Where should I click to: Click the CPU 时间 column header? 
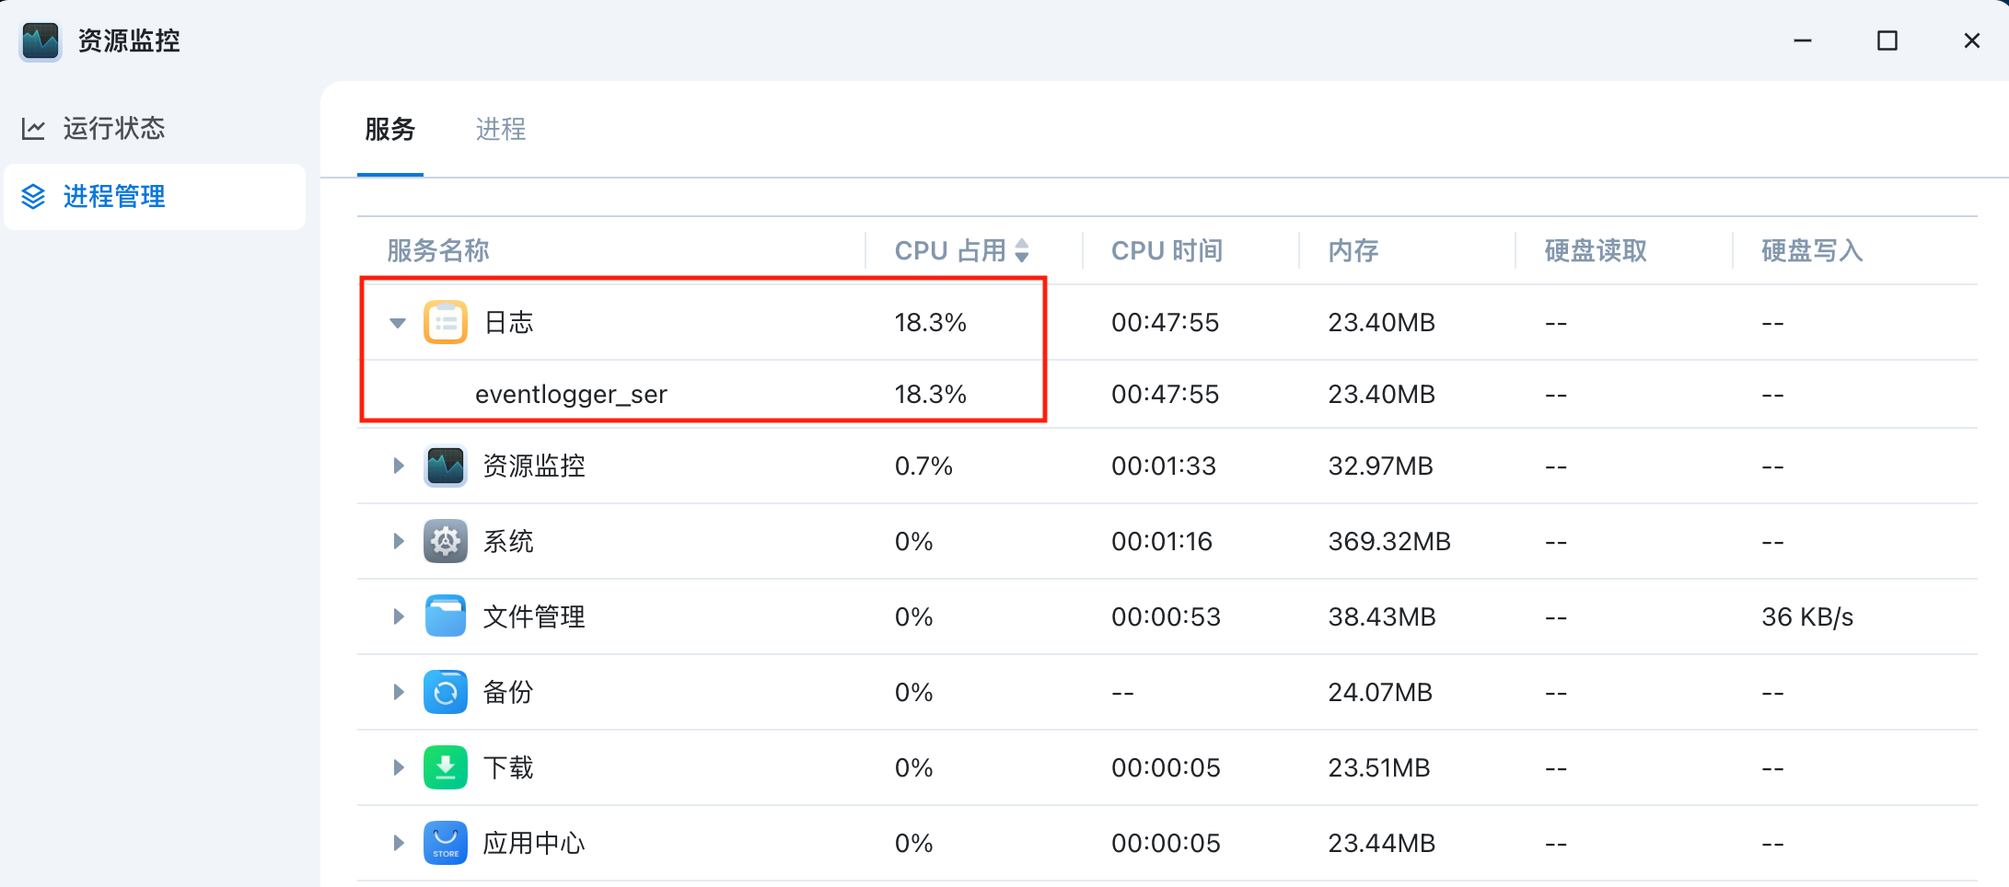(1167, 250)
